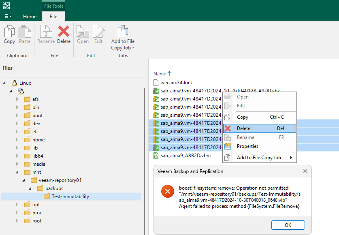
Task: Switch to the Home ribbon tab
Action: [30, 17]
